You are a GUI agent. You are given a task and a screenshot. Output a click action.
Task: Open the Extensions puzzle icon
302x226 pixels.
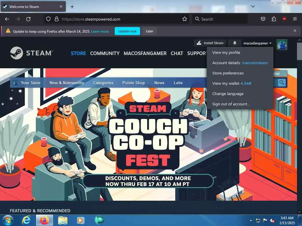pos(274,19)
